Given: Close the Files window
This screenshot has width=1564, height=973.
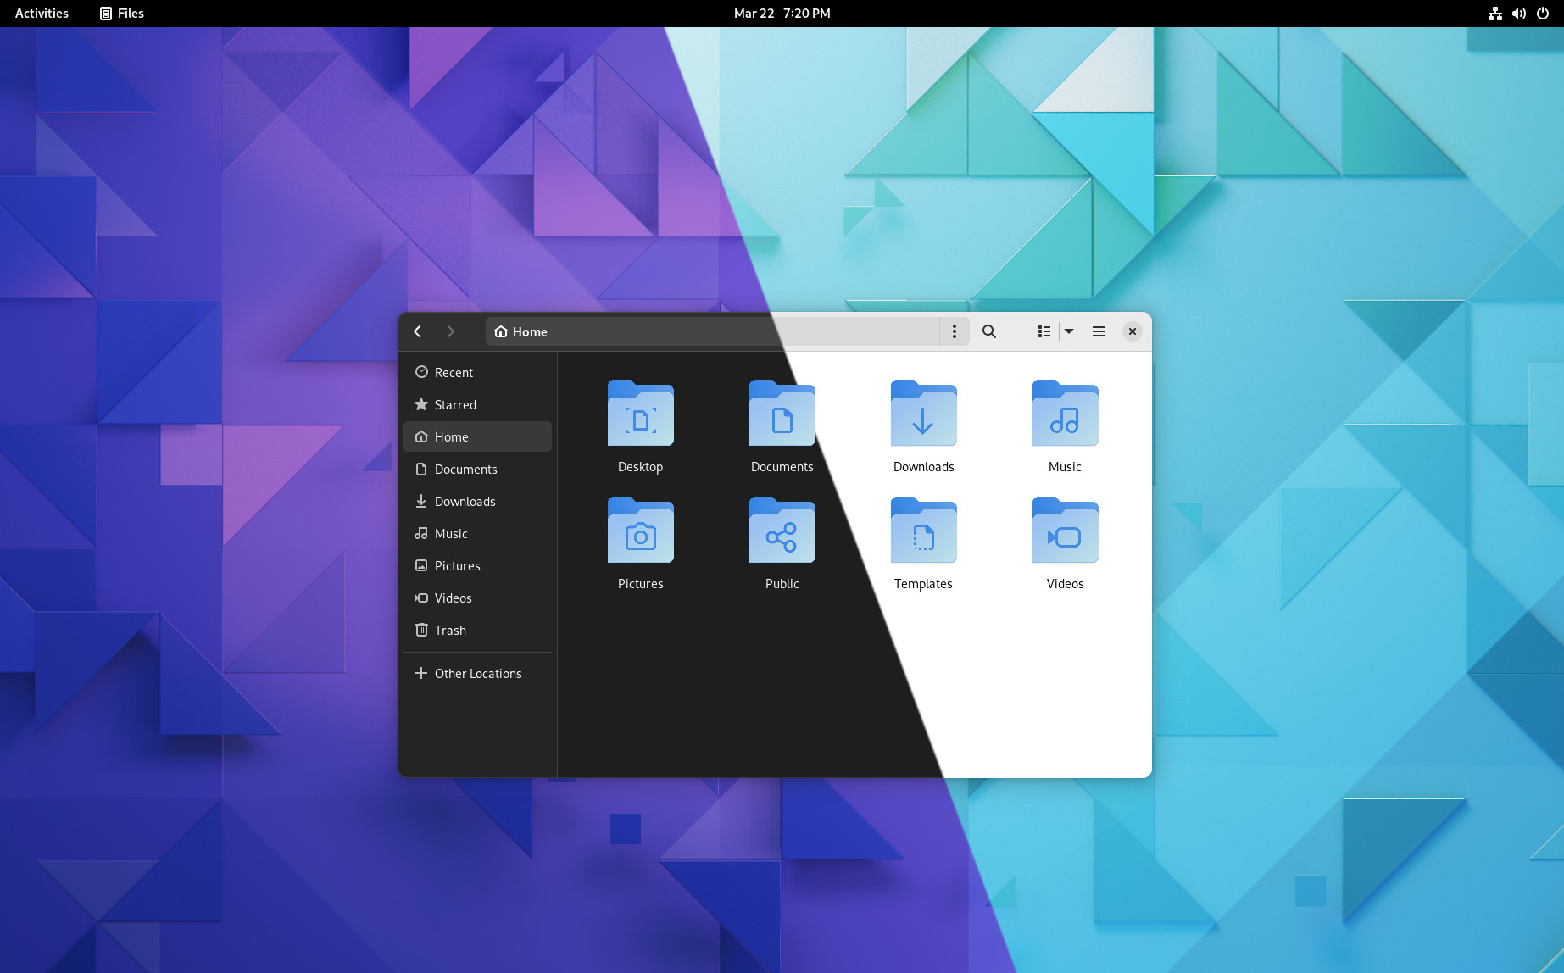Looking at the screenshot, I should [x=1132, y=331].
